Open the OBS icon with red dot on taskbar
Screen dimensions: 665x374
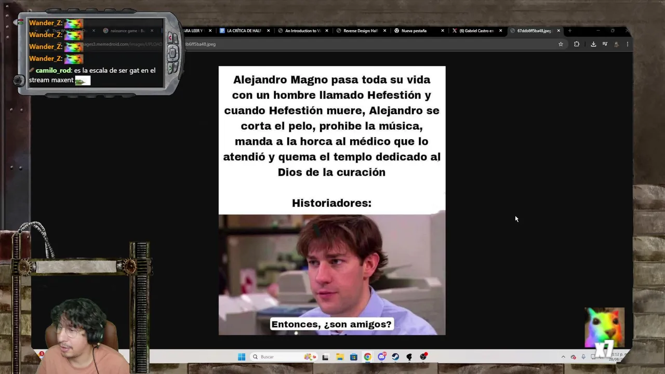click(423, 356)
